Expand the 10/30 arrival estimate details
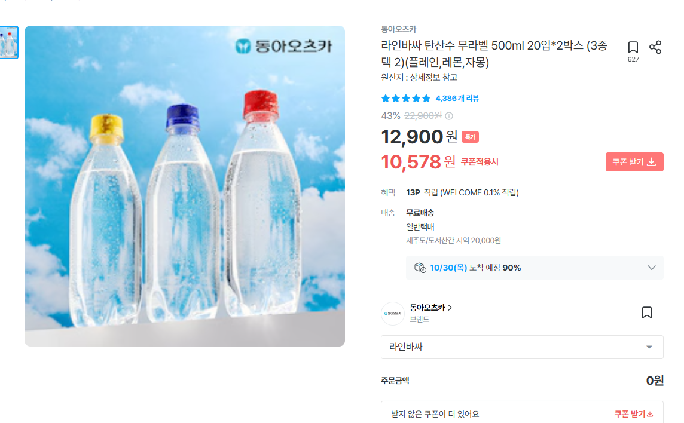 click(x=652, y=268)
